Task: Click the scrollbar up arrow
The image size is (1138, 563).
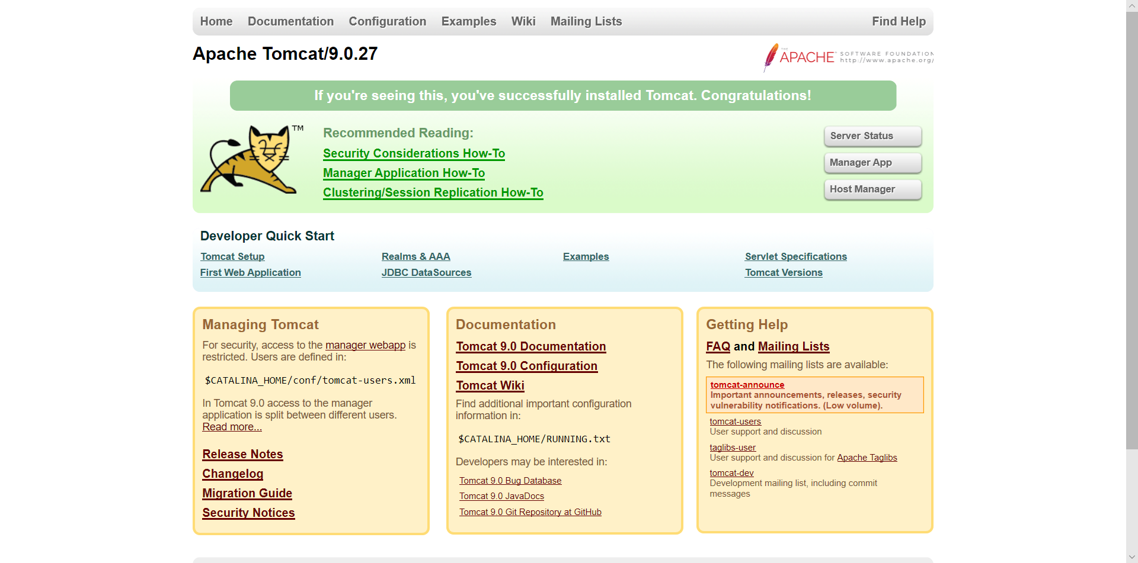Action: [x=1132, y=5]
